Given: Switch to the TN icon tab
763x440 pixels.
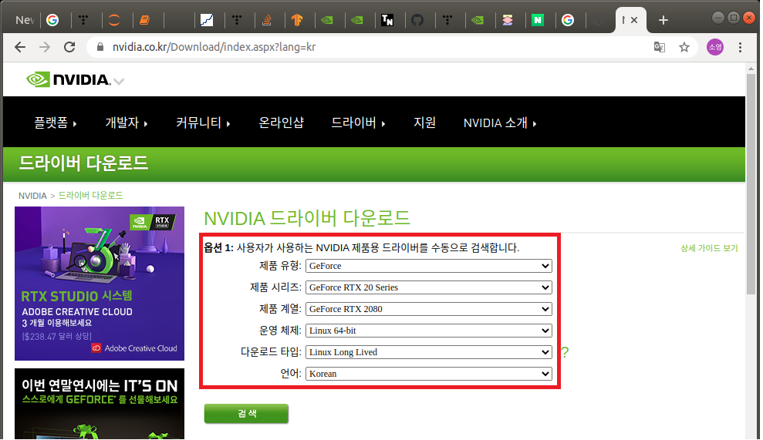Looking at the screenshot, I should pos(387,20).
